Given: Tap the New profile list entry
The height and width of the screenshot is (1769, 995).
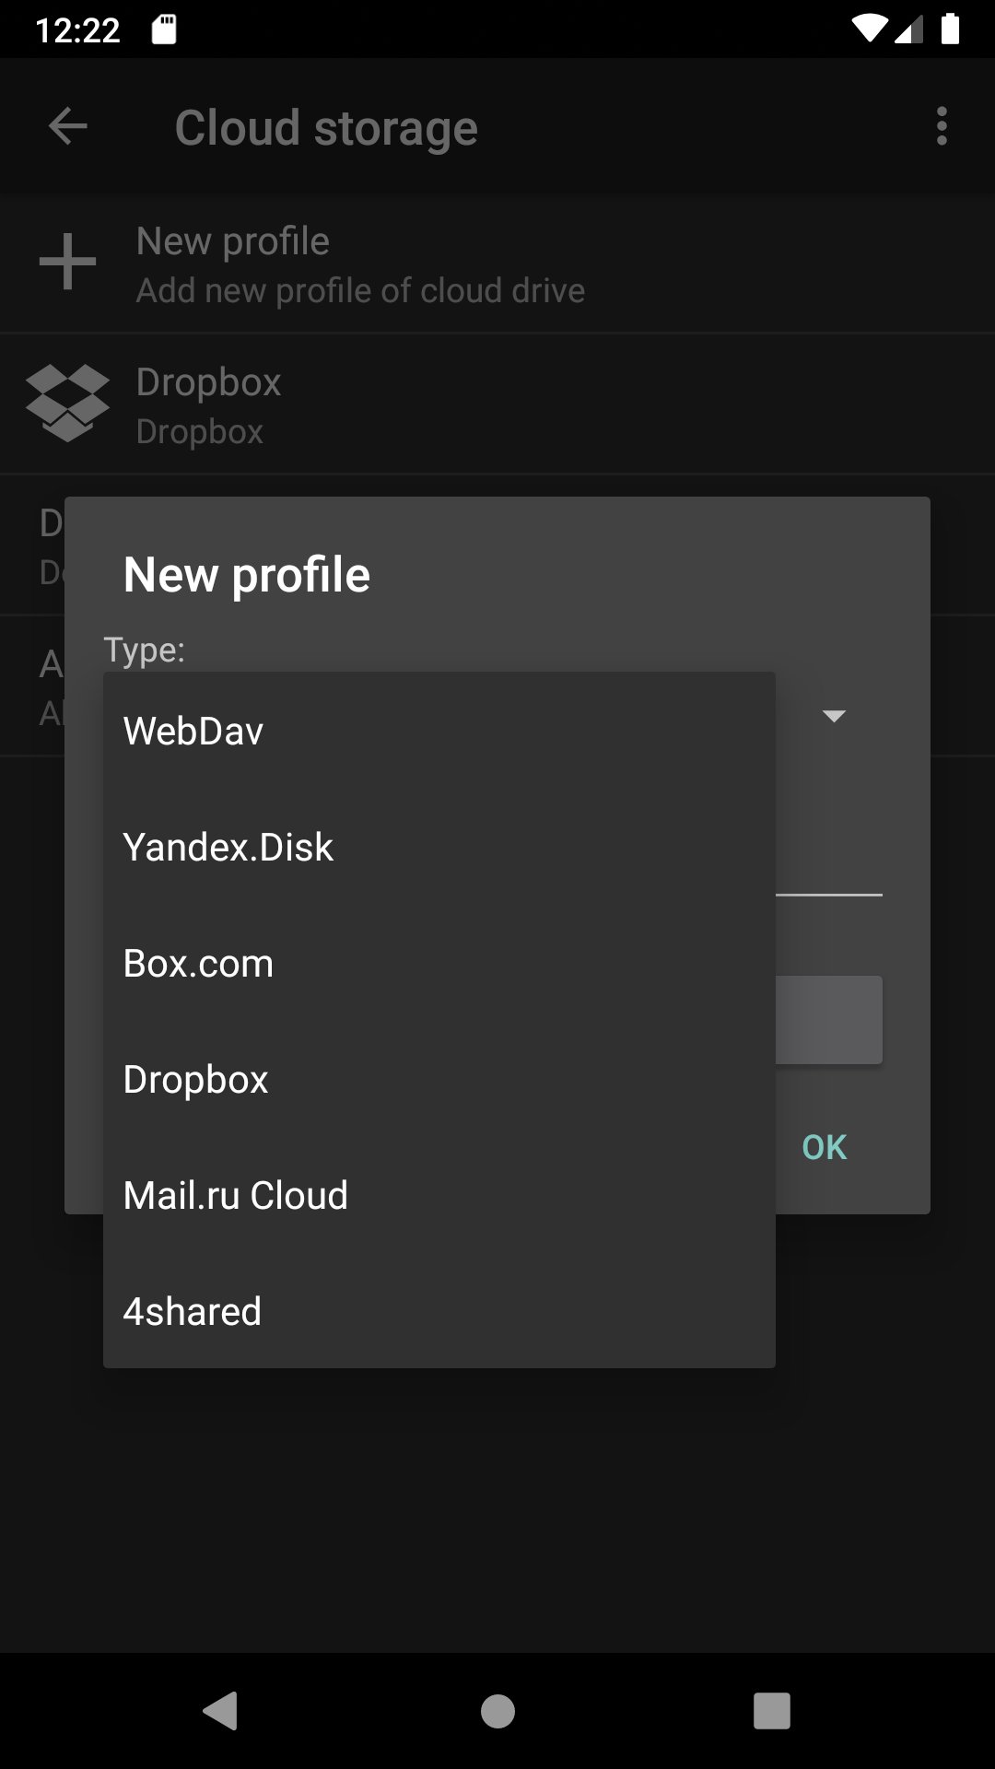Looking at the screenshot, I should [497, 264].
